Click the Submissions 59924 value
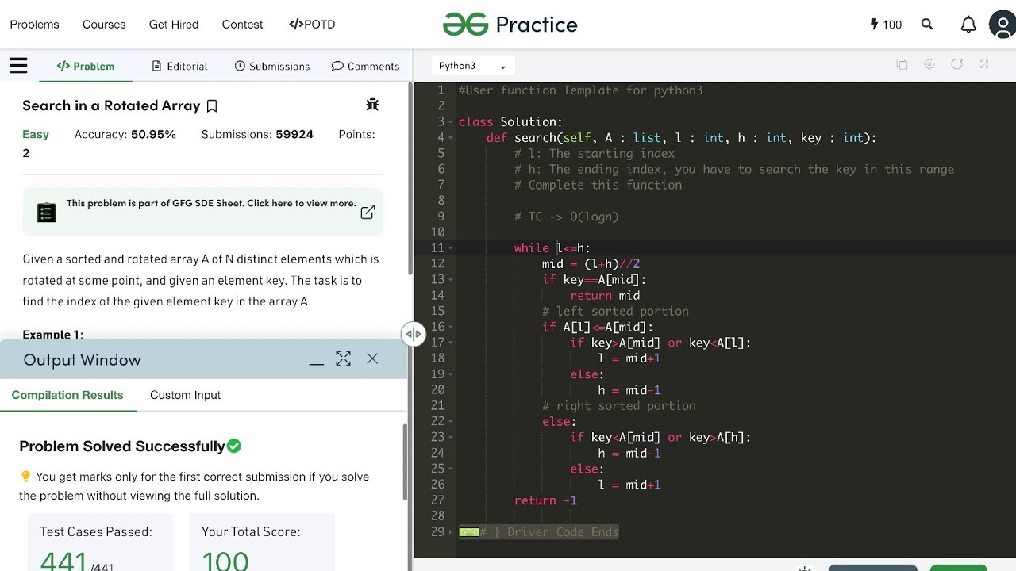The width and height of the screenshot is (1016, 571). click(x=294, y=134)
